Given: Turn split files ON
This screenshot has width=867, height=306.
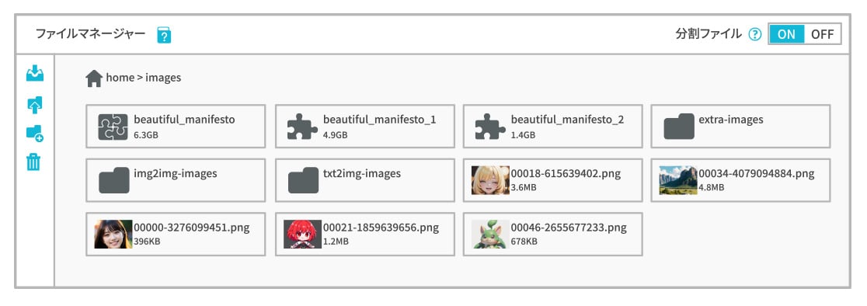Looking at the screenshot, I should (x=786, y=34).
